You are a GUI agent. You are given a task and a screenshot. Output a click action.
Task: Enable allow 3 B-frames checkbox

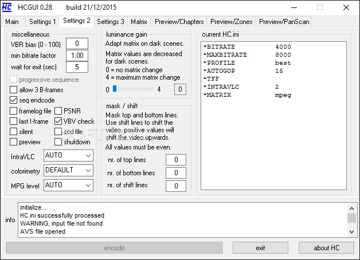coord(14,90)
